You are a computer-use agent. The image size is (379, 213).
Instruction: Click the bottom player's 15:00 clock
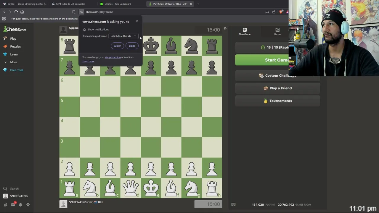(x=208, y=204)
